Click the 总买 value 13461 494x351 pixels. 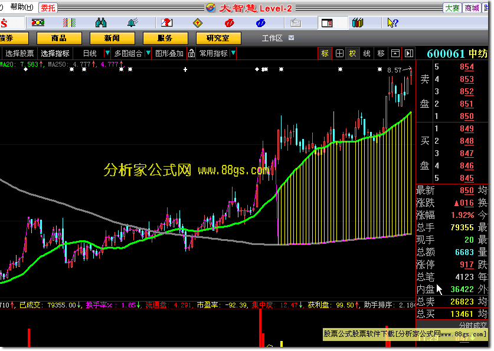click(x=462, y=314)
